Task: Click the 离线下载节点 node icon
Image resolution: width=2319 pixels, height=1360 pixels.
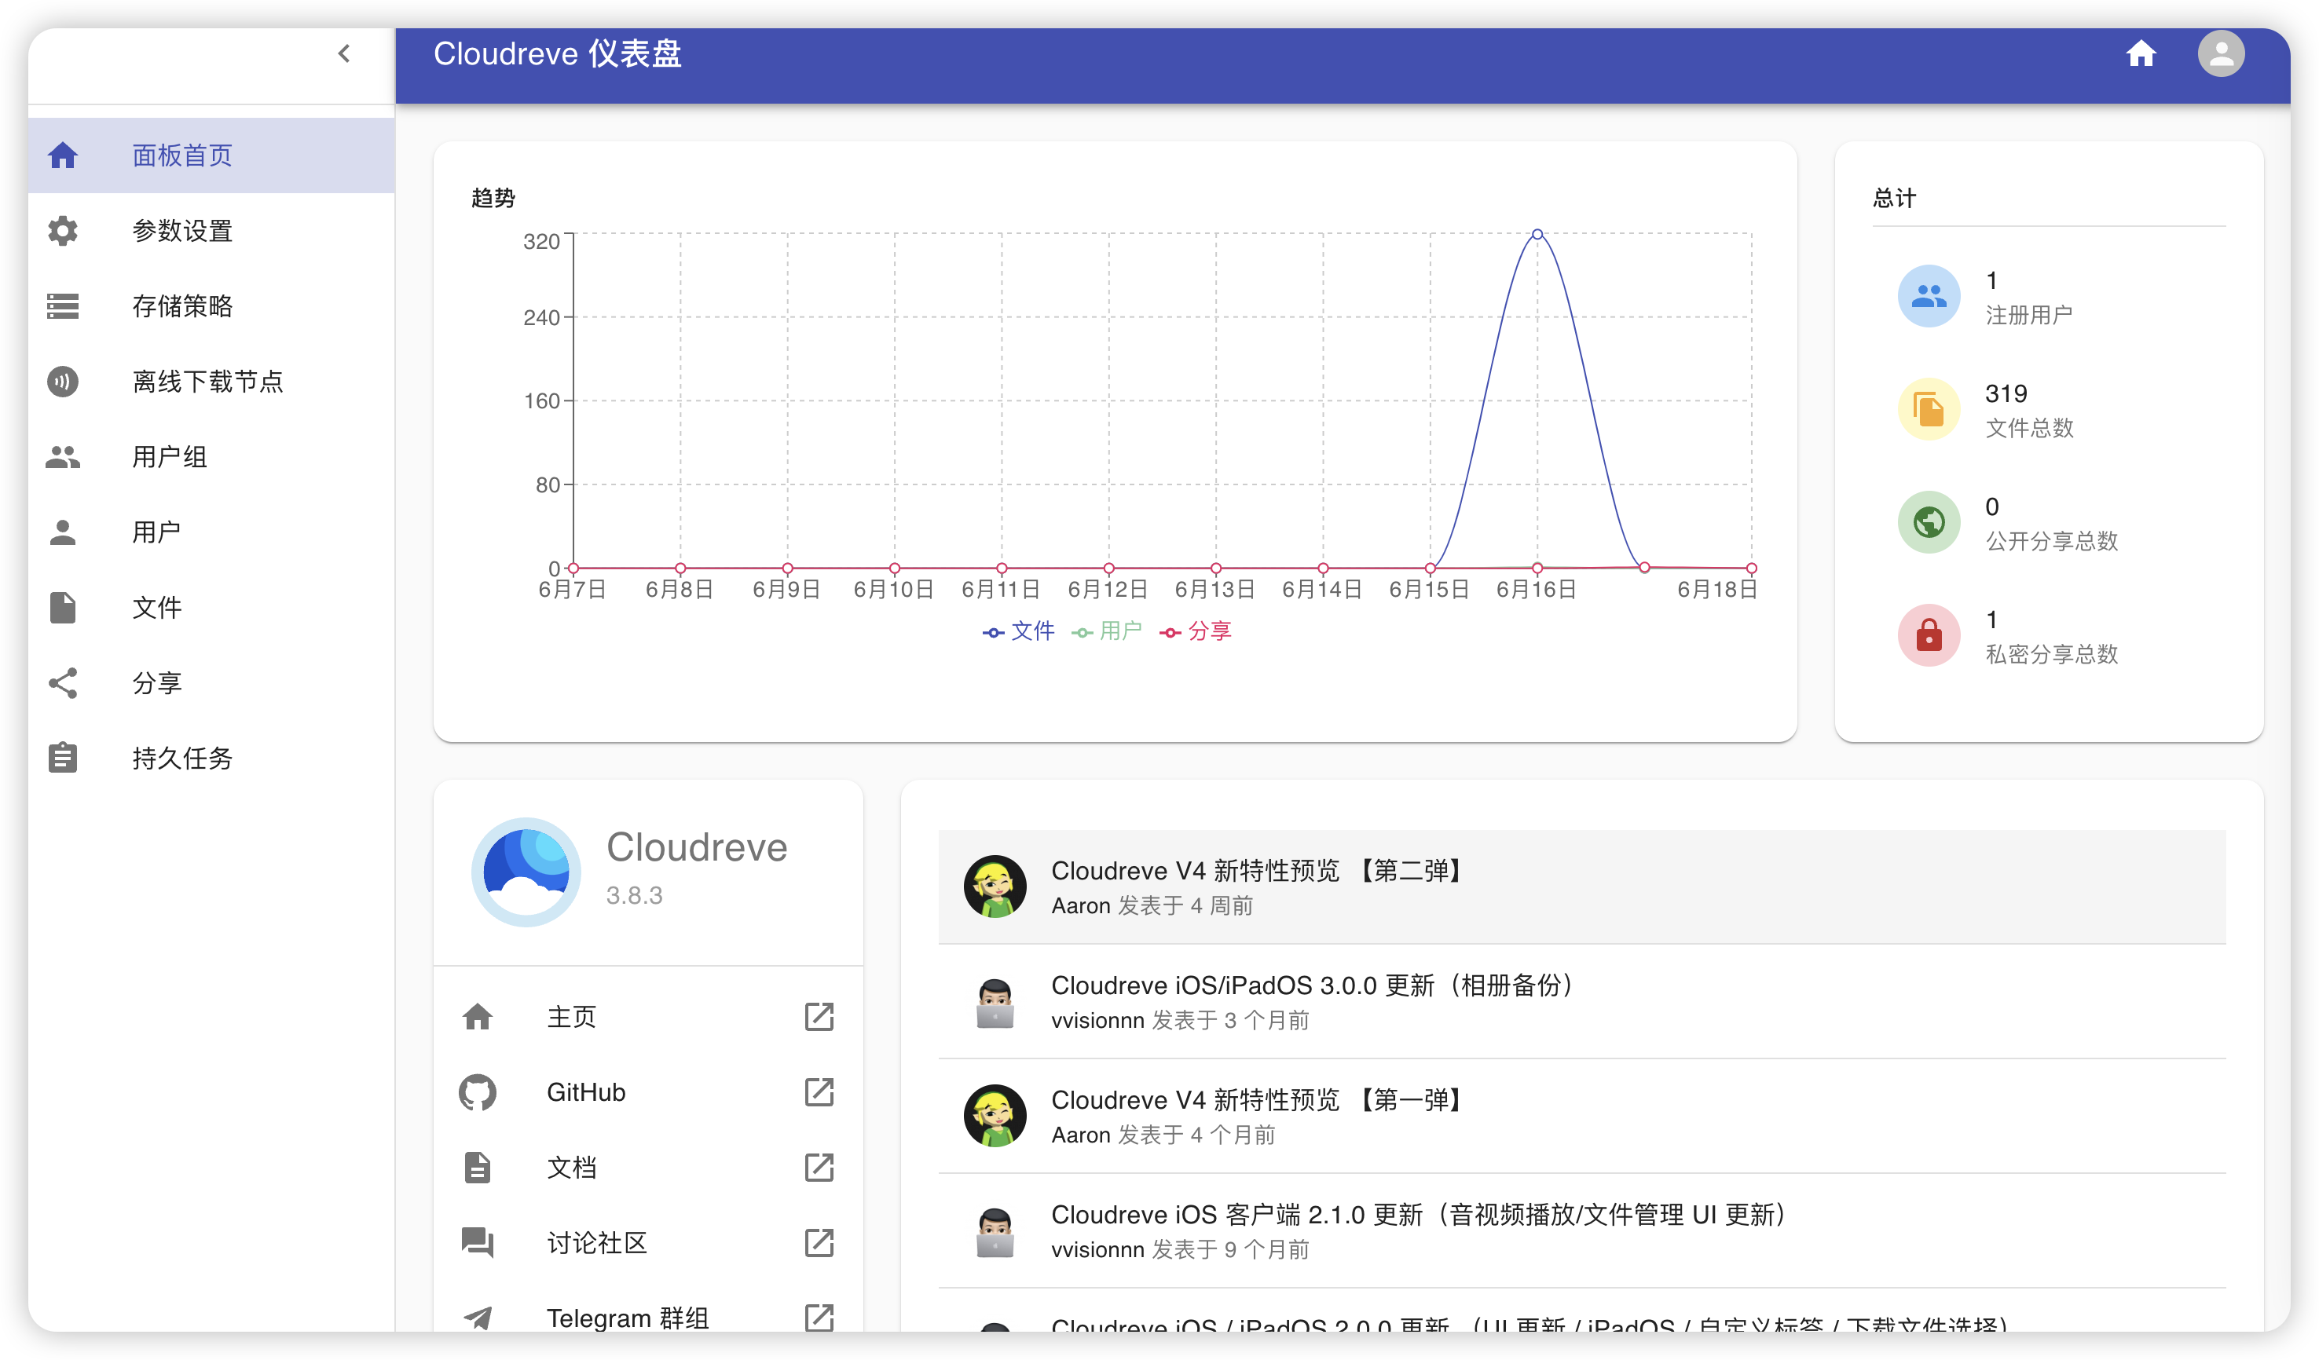Action: (x=63, y=381)
